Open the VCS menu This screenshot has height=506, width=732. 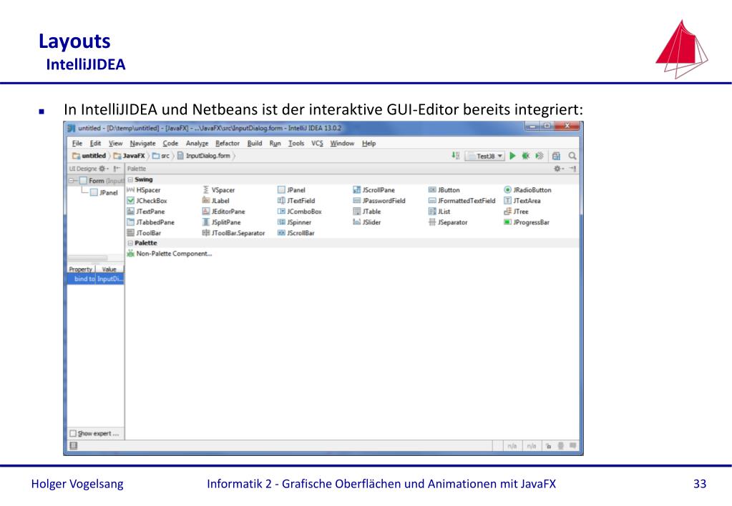coord(317,143)
